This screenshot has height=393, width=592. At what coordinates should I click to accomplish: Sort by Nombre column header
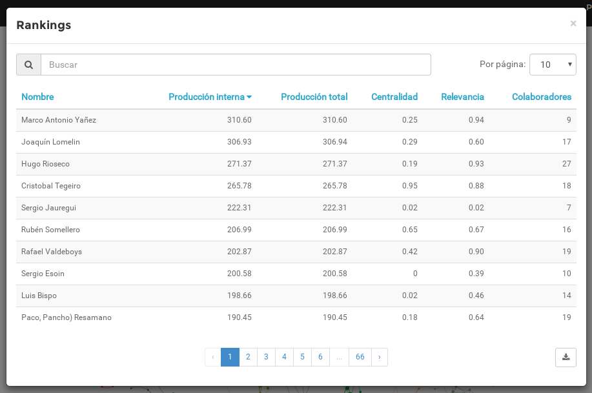(x=37, y=97)
